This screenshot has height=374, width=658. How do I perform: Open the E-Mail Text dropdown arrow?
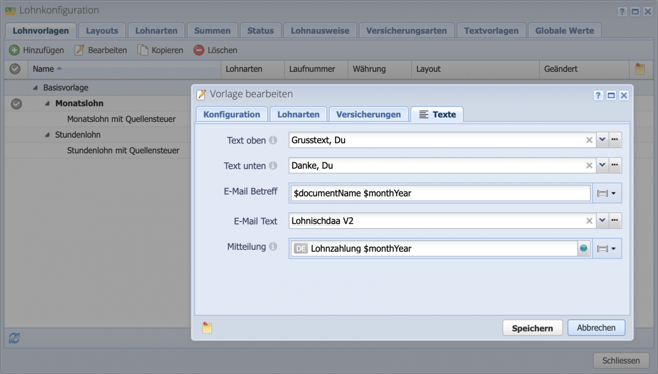[x=602, y=221]
